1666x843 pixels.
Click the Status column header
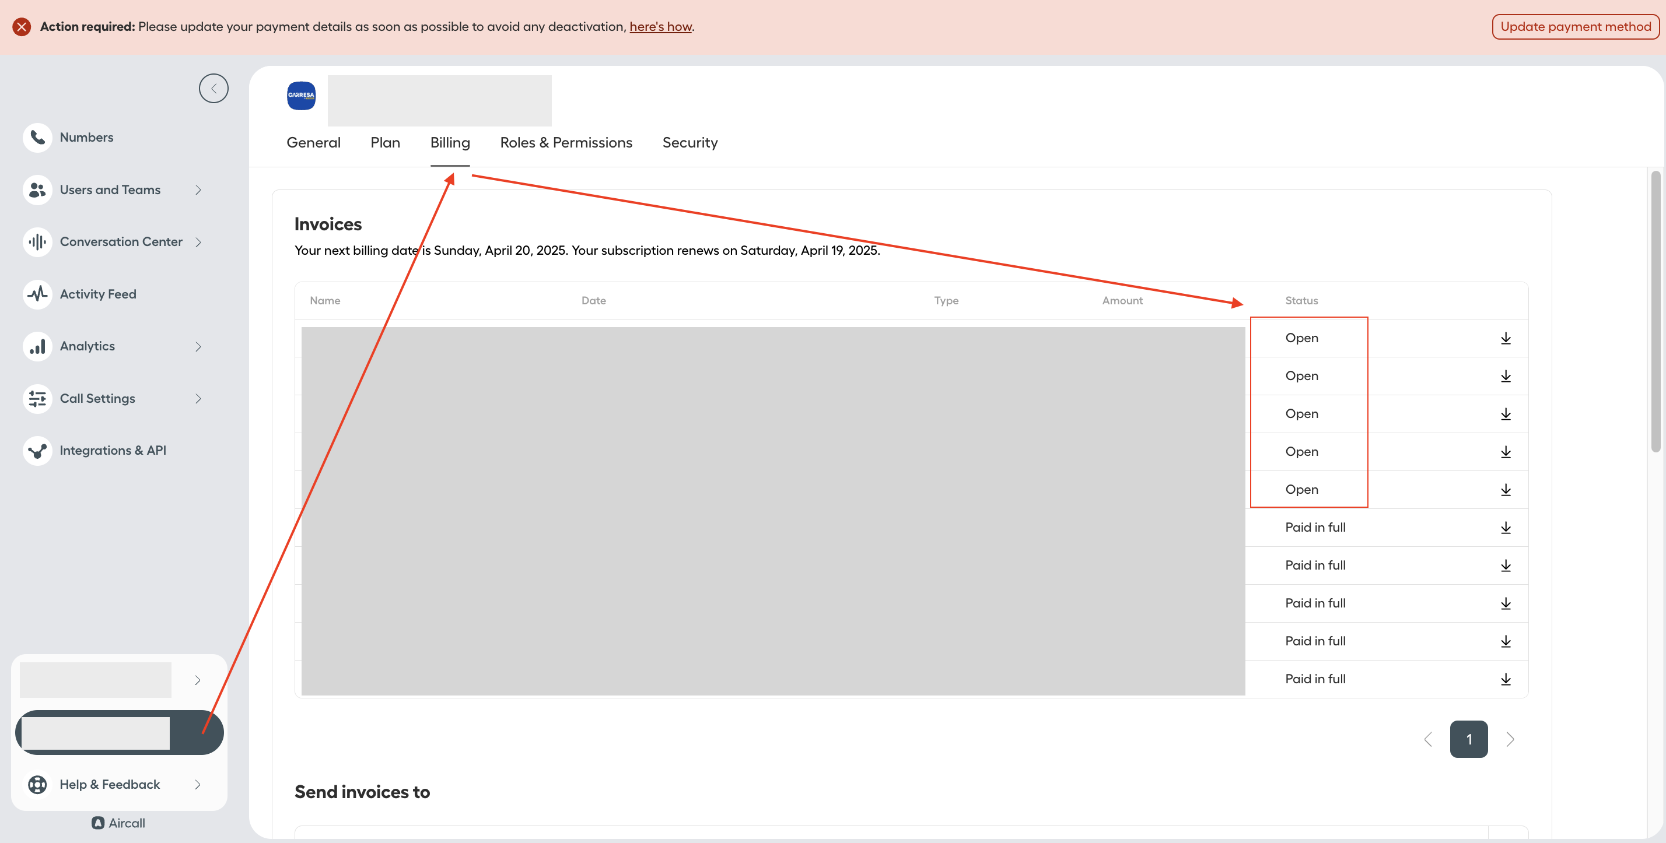(1301, 301)
